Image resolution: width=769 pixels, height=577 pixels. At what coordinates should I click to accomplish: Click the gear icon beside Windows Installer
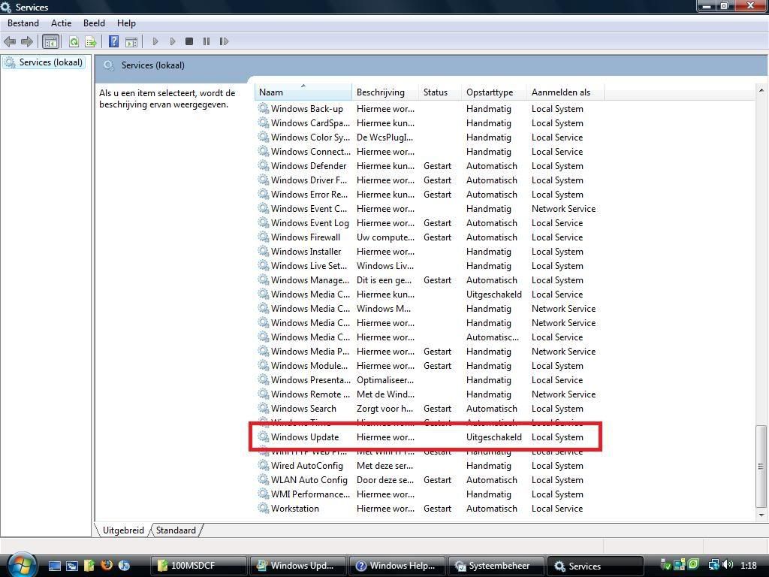264,251
